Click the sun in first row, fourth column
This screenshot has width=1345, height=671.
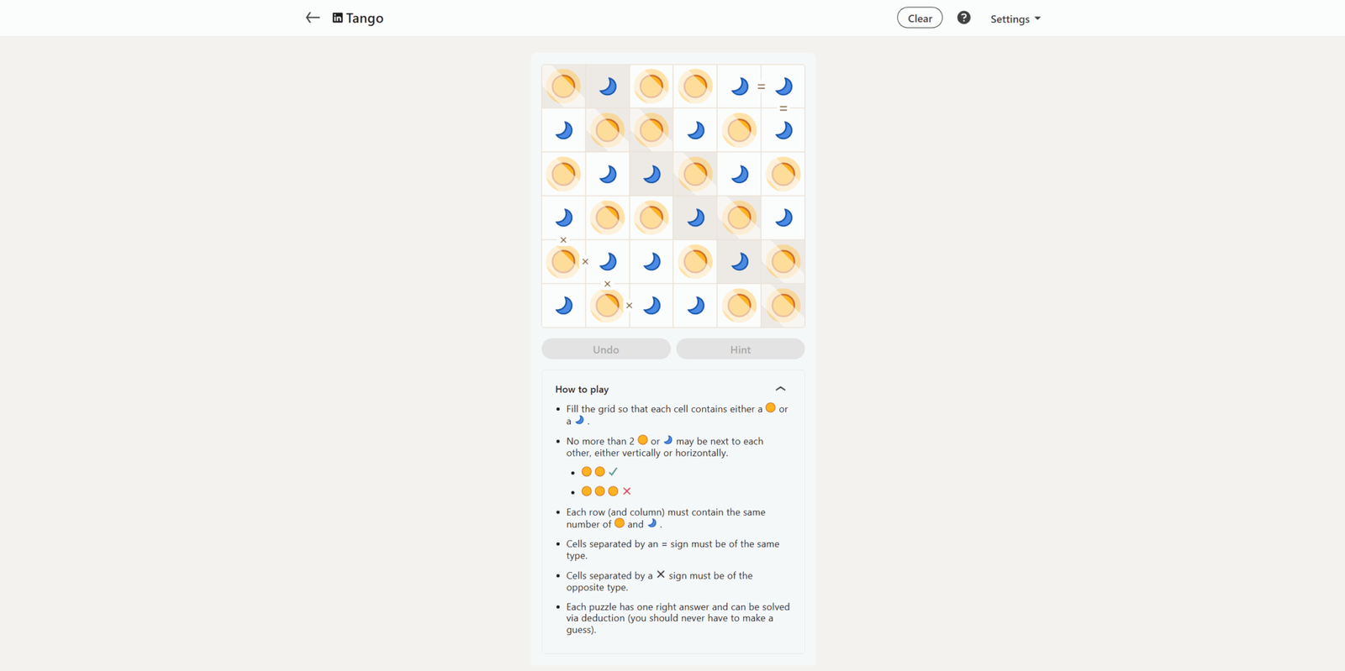[695, 86]
